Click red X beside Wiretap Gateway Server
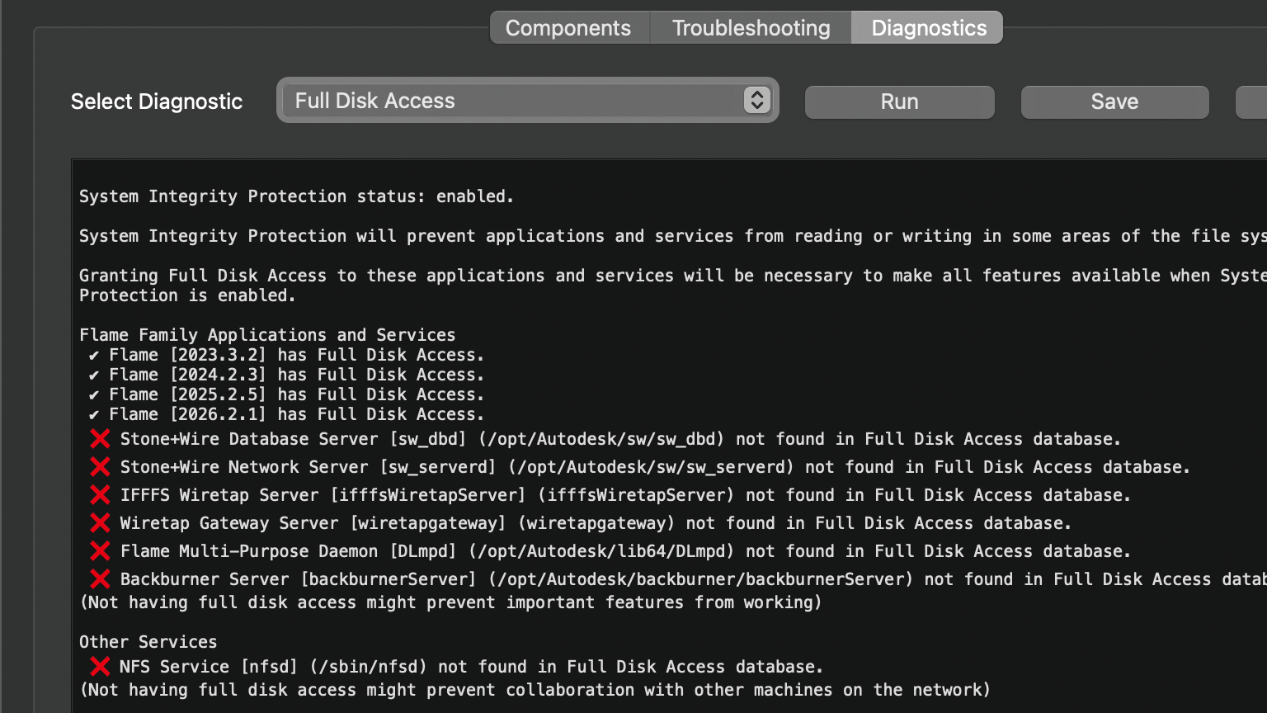 tap(100, 523)
